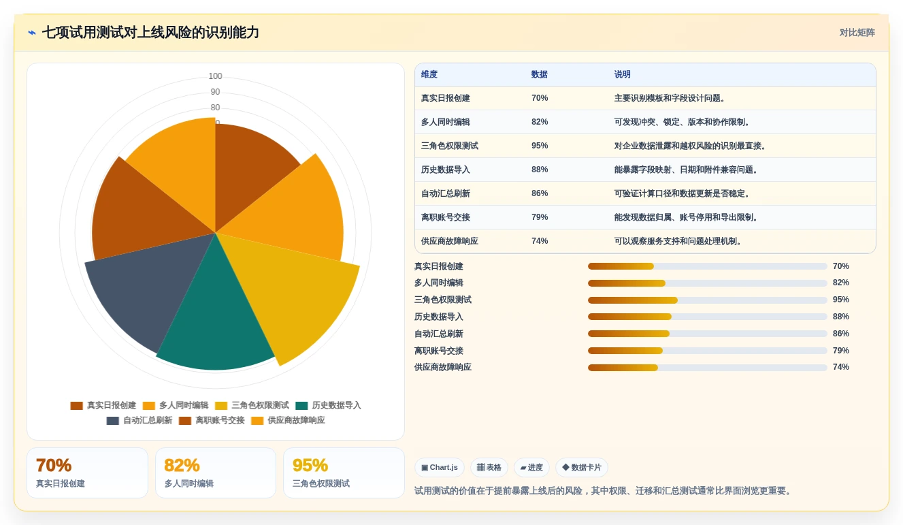Open the 70% 真实日报创建 stat card

(x=87, y=473)
